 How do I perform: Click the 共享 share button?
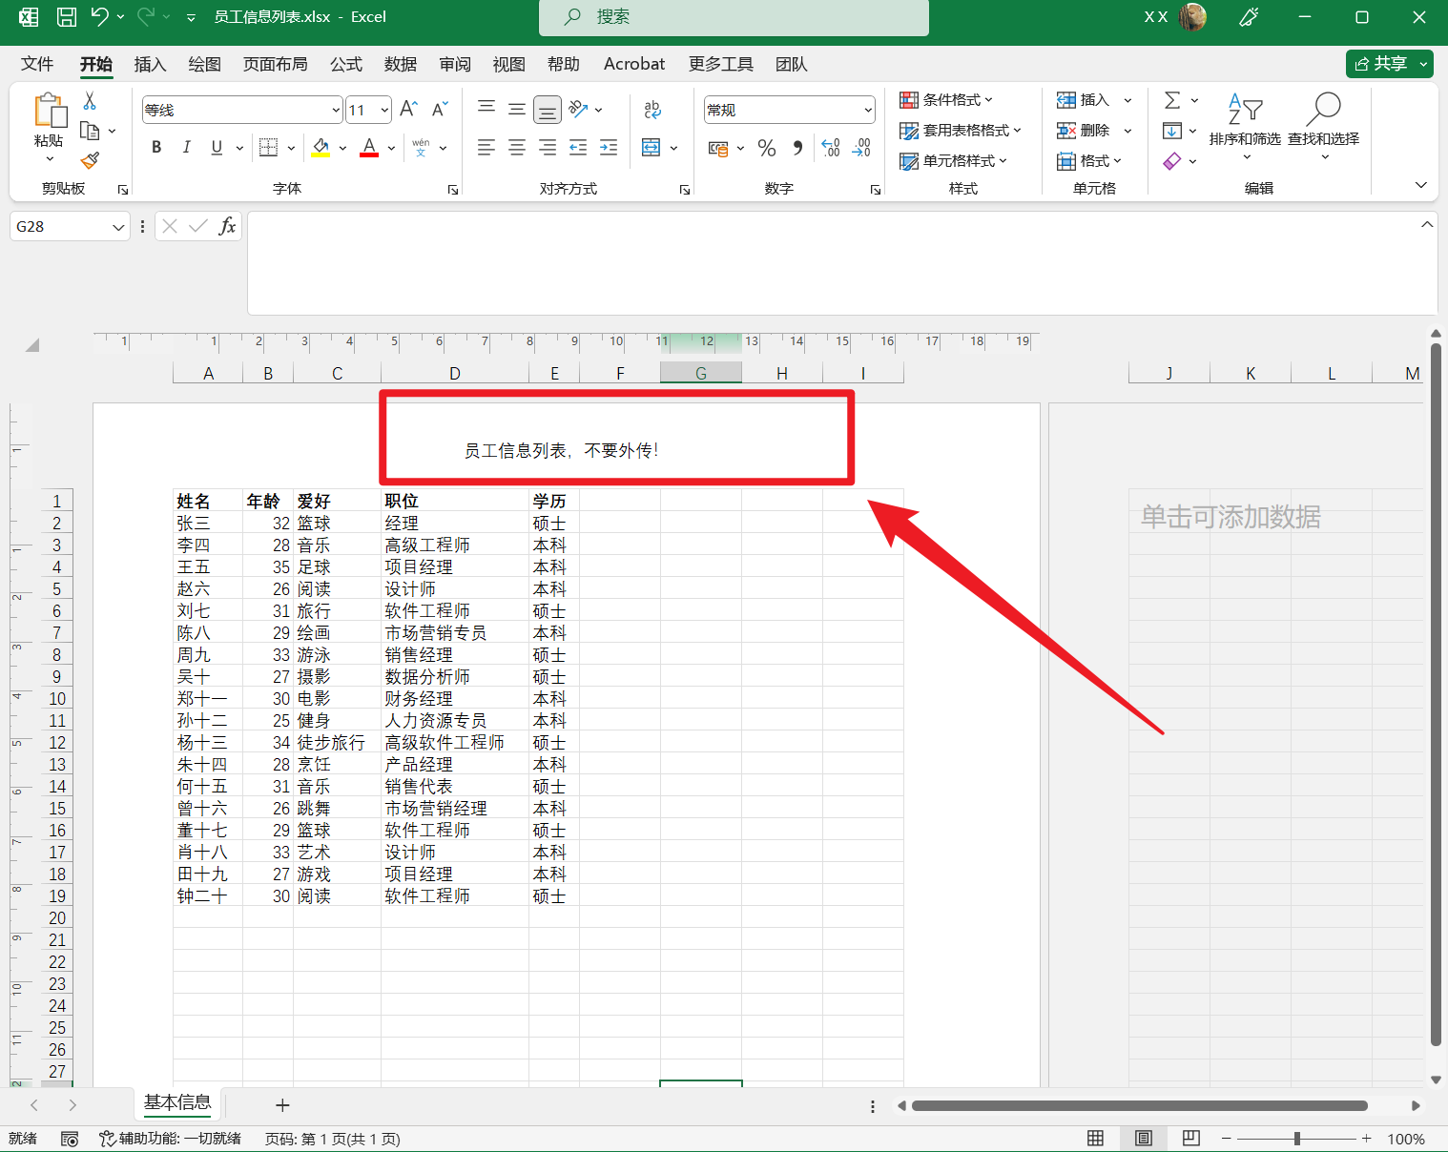[x=1389, y=63]
